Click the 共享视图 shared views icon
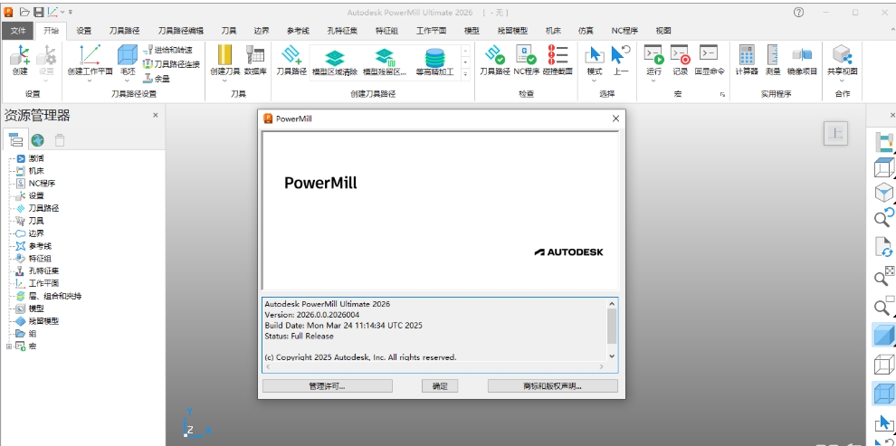The image size is (896, 446). pyautogui.click(x=842, y=60)
